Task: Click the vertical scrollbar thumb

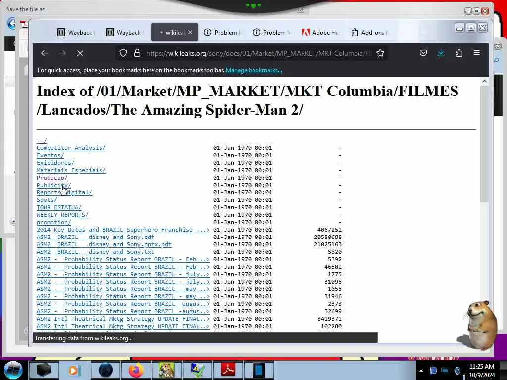Action: (x=484, y=144)
